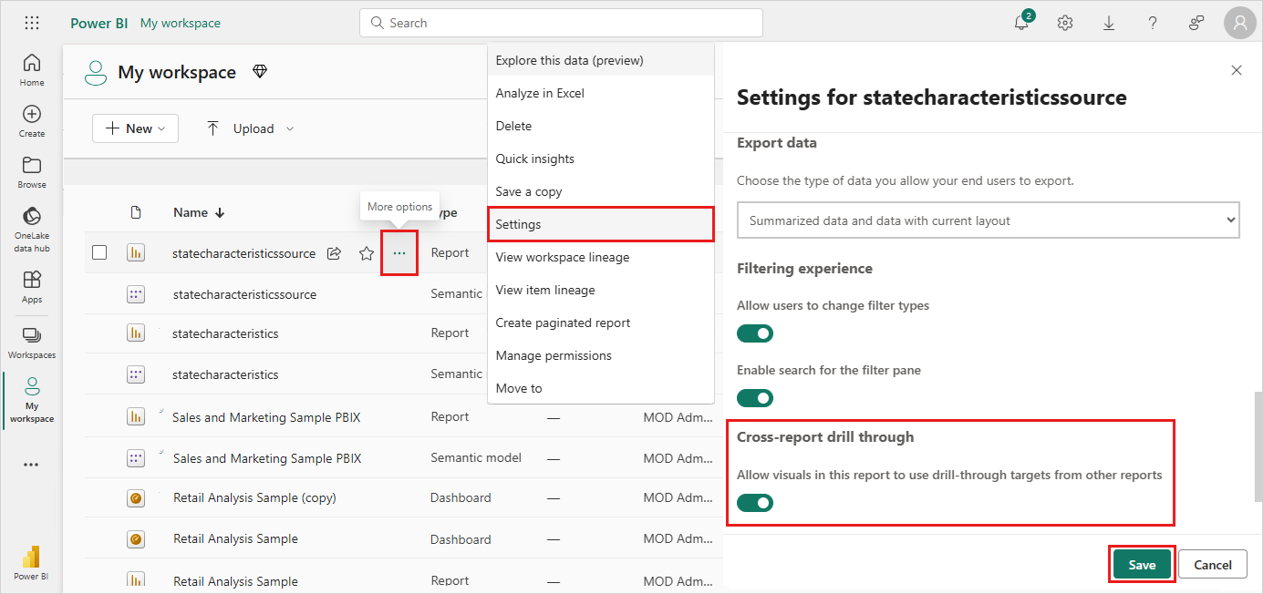The height and width of the screenshot is (594, 1263).
Task: Open the app launcher grid icon
Action: pos(32,23)
